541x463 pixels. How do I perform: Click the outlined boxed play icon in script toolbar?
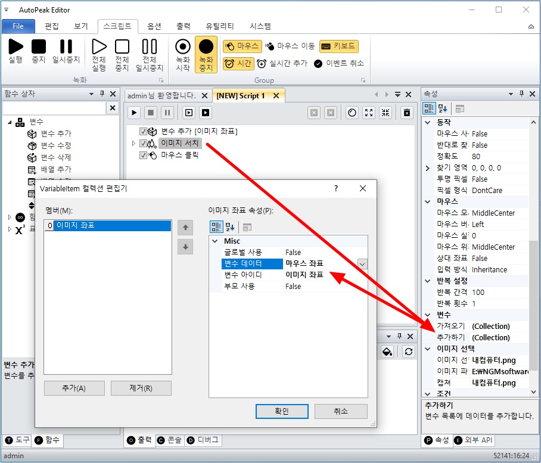tap(189, 113)
